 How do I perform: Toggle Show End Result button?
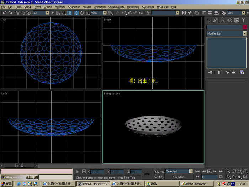(x=219, y=73)
